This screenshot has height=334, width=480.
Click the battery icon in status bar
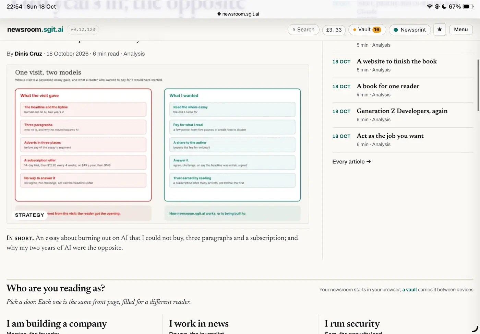click(x=468, y=7)
